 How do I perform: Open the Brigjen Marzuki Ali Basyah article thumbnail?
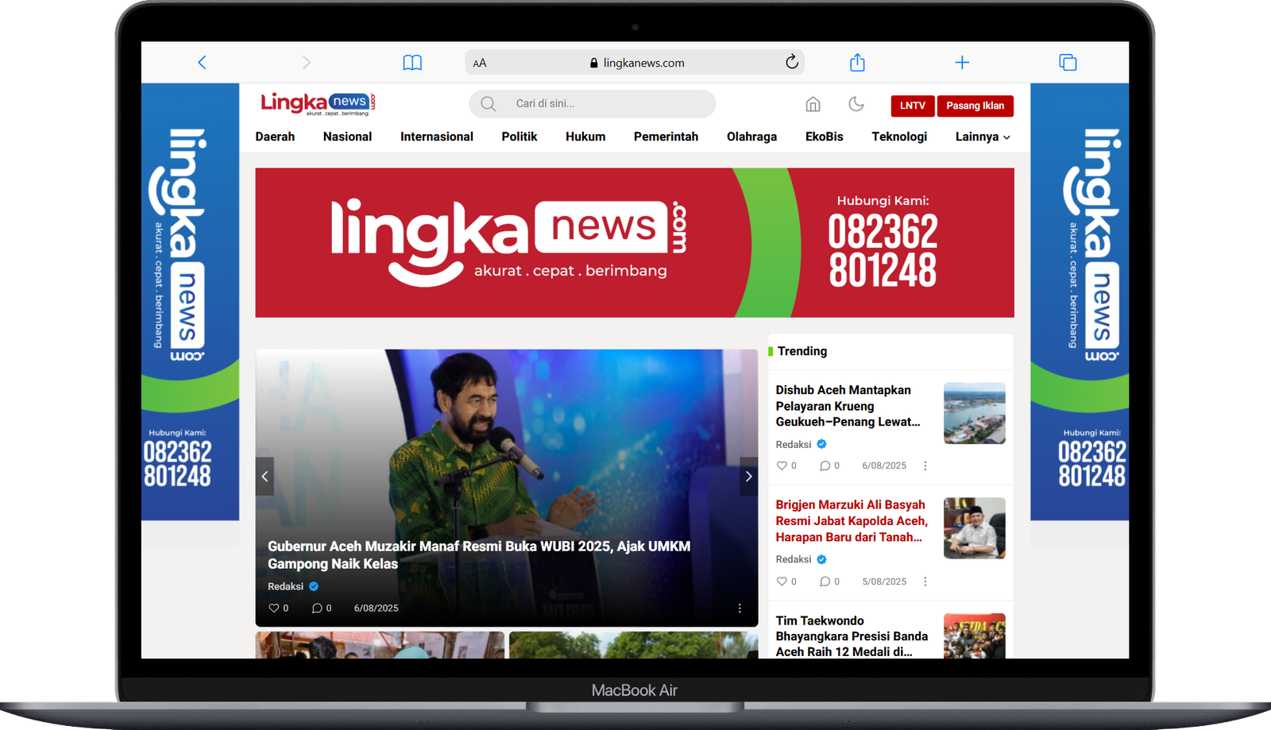(x=974, y=528)
